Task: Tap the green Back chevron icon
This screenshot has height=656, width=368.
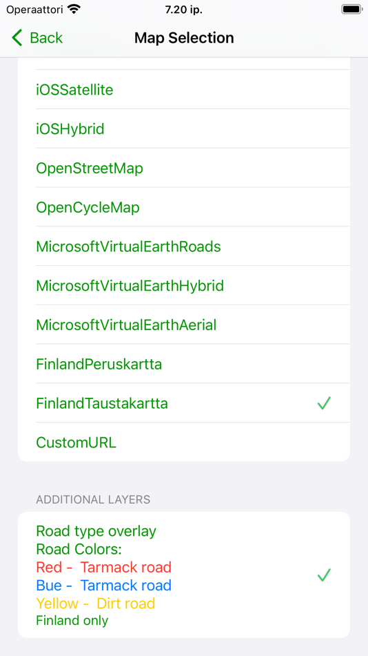Action: click(17, 38)
